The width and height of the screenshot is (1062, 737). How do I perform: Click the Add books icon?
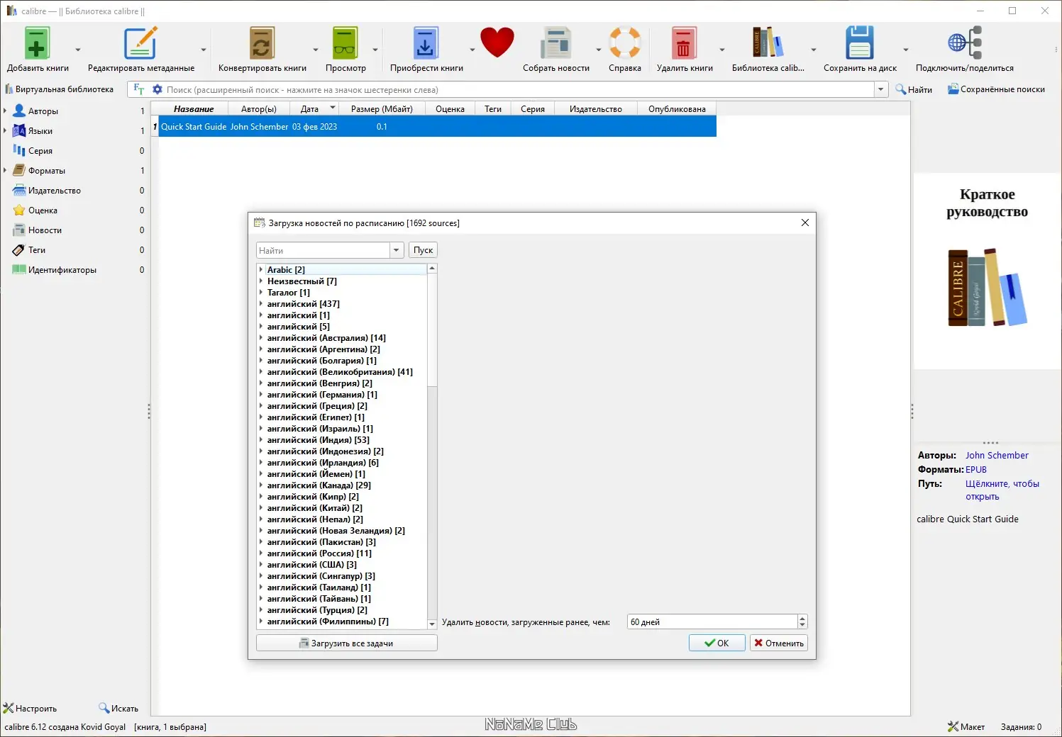pyautogui.click(x=37, y=43)
